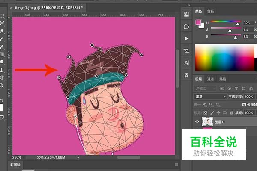The image size is (257, 171).
Task: Open the stamp-shaped panel icon in dock
Action: click(x=186, y=75)
